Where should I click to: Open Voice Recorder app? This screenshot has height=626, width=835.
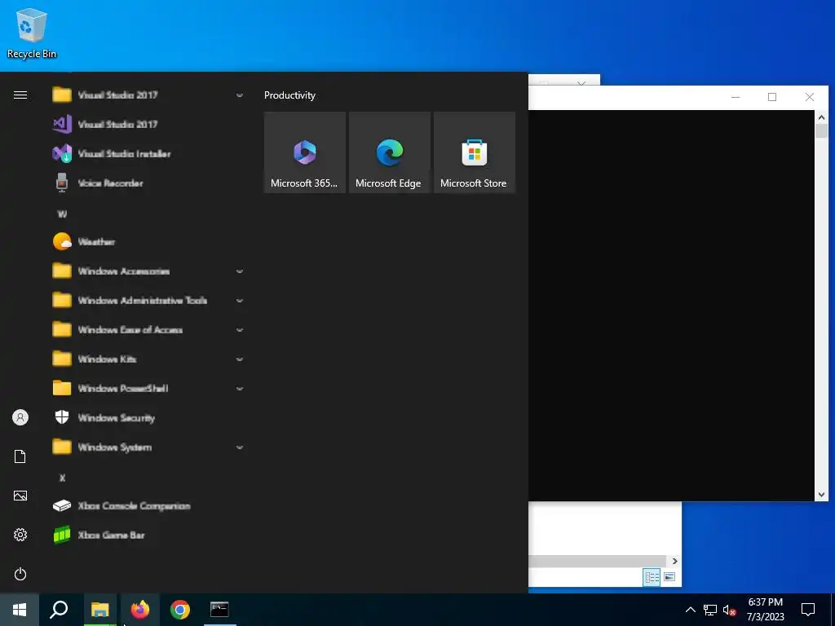148,183
